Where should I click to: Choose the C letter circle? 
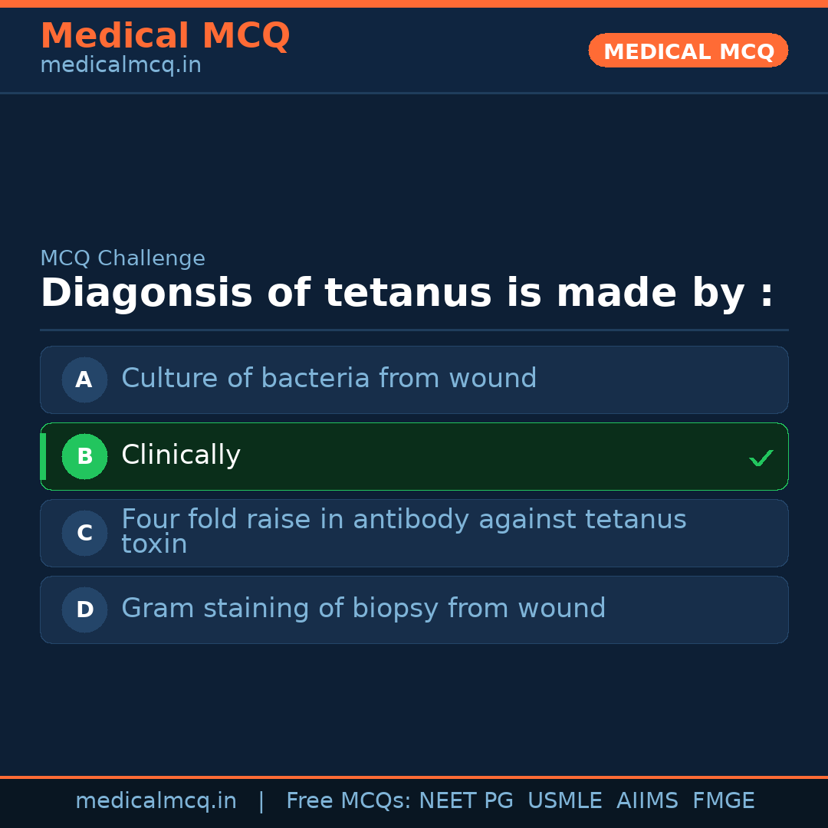pyautogui.click(x=84, y=533)
